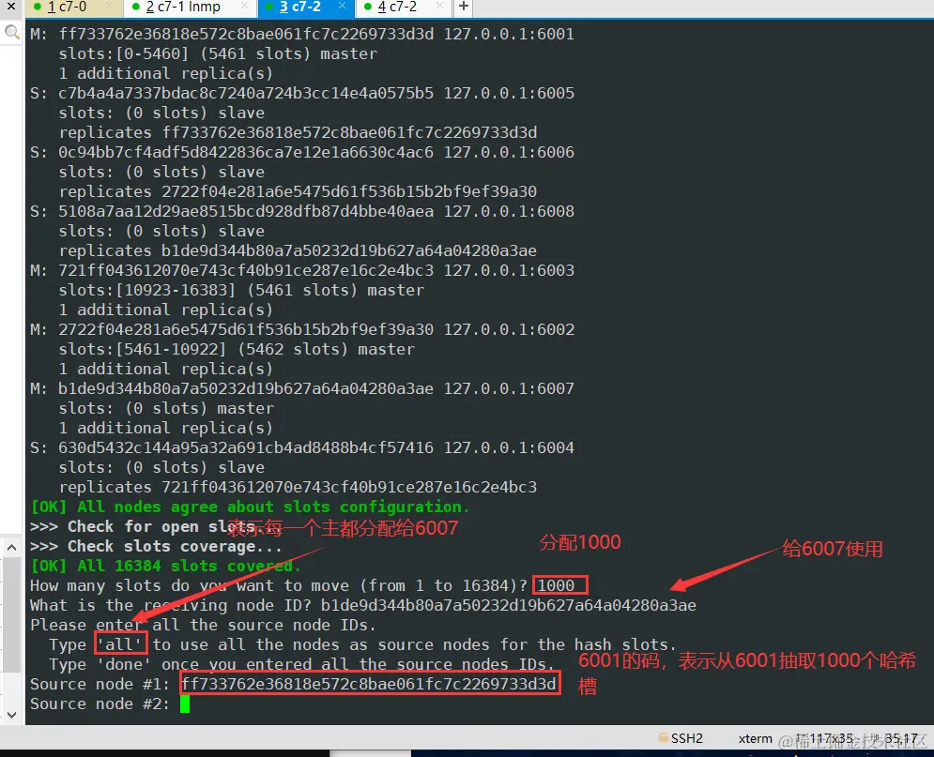Click the "35,17" cursor position in status bar
This screenshot has height=757, width=934.
coord(900,738)
